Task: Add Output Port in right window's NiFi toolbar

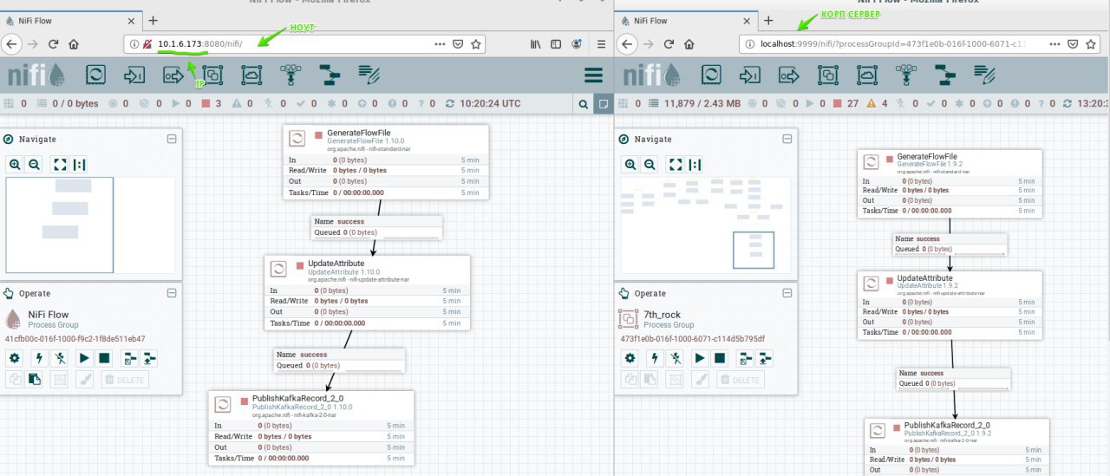Action: 789,75
